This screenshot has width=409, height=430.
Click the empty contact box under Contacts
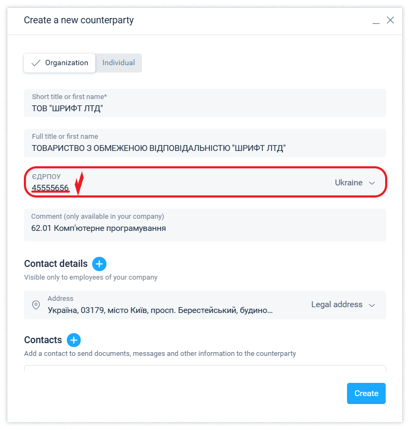click(204, 369)
